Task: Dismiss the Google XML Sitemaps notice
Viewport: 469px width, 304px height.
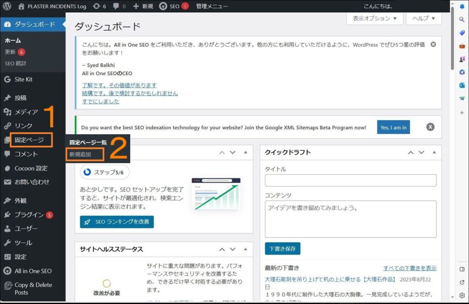Action: point(430,127)
